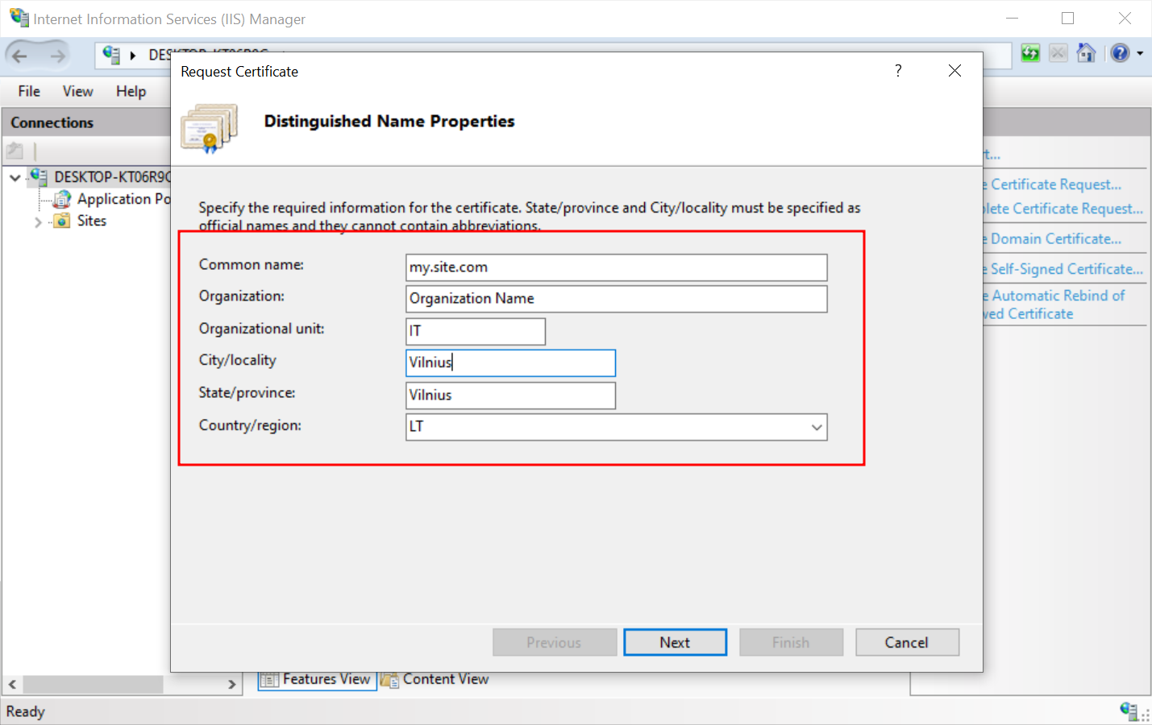Select the Application Pools node icon
Viewport: 1152px width, 725px height.
pos(62,199)
